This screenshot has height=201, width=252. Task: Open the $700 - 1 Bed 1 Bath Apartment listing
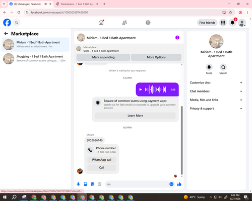[x=101, y=51]
